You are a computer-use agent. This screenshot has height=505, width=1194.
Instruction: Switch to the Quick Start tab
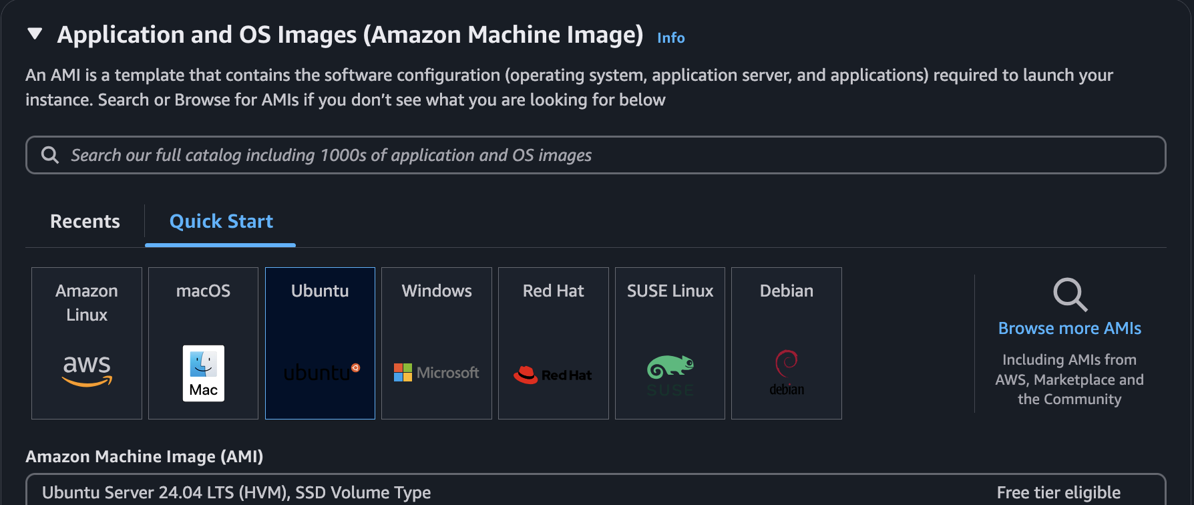pos(221,222)
